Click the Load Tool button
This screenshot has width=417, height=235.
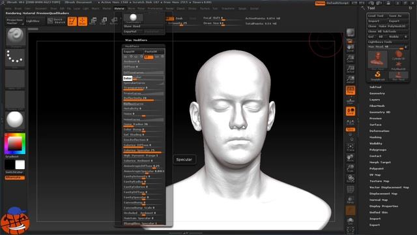(377, 16)
